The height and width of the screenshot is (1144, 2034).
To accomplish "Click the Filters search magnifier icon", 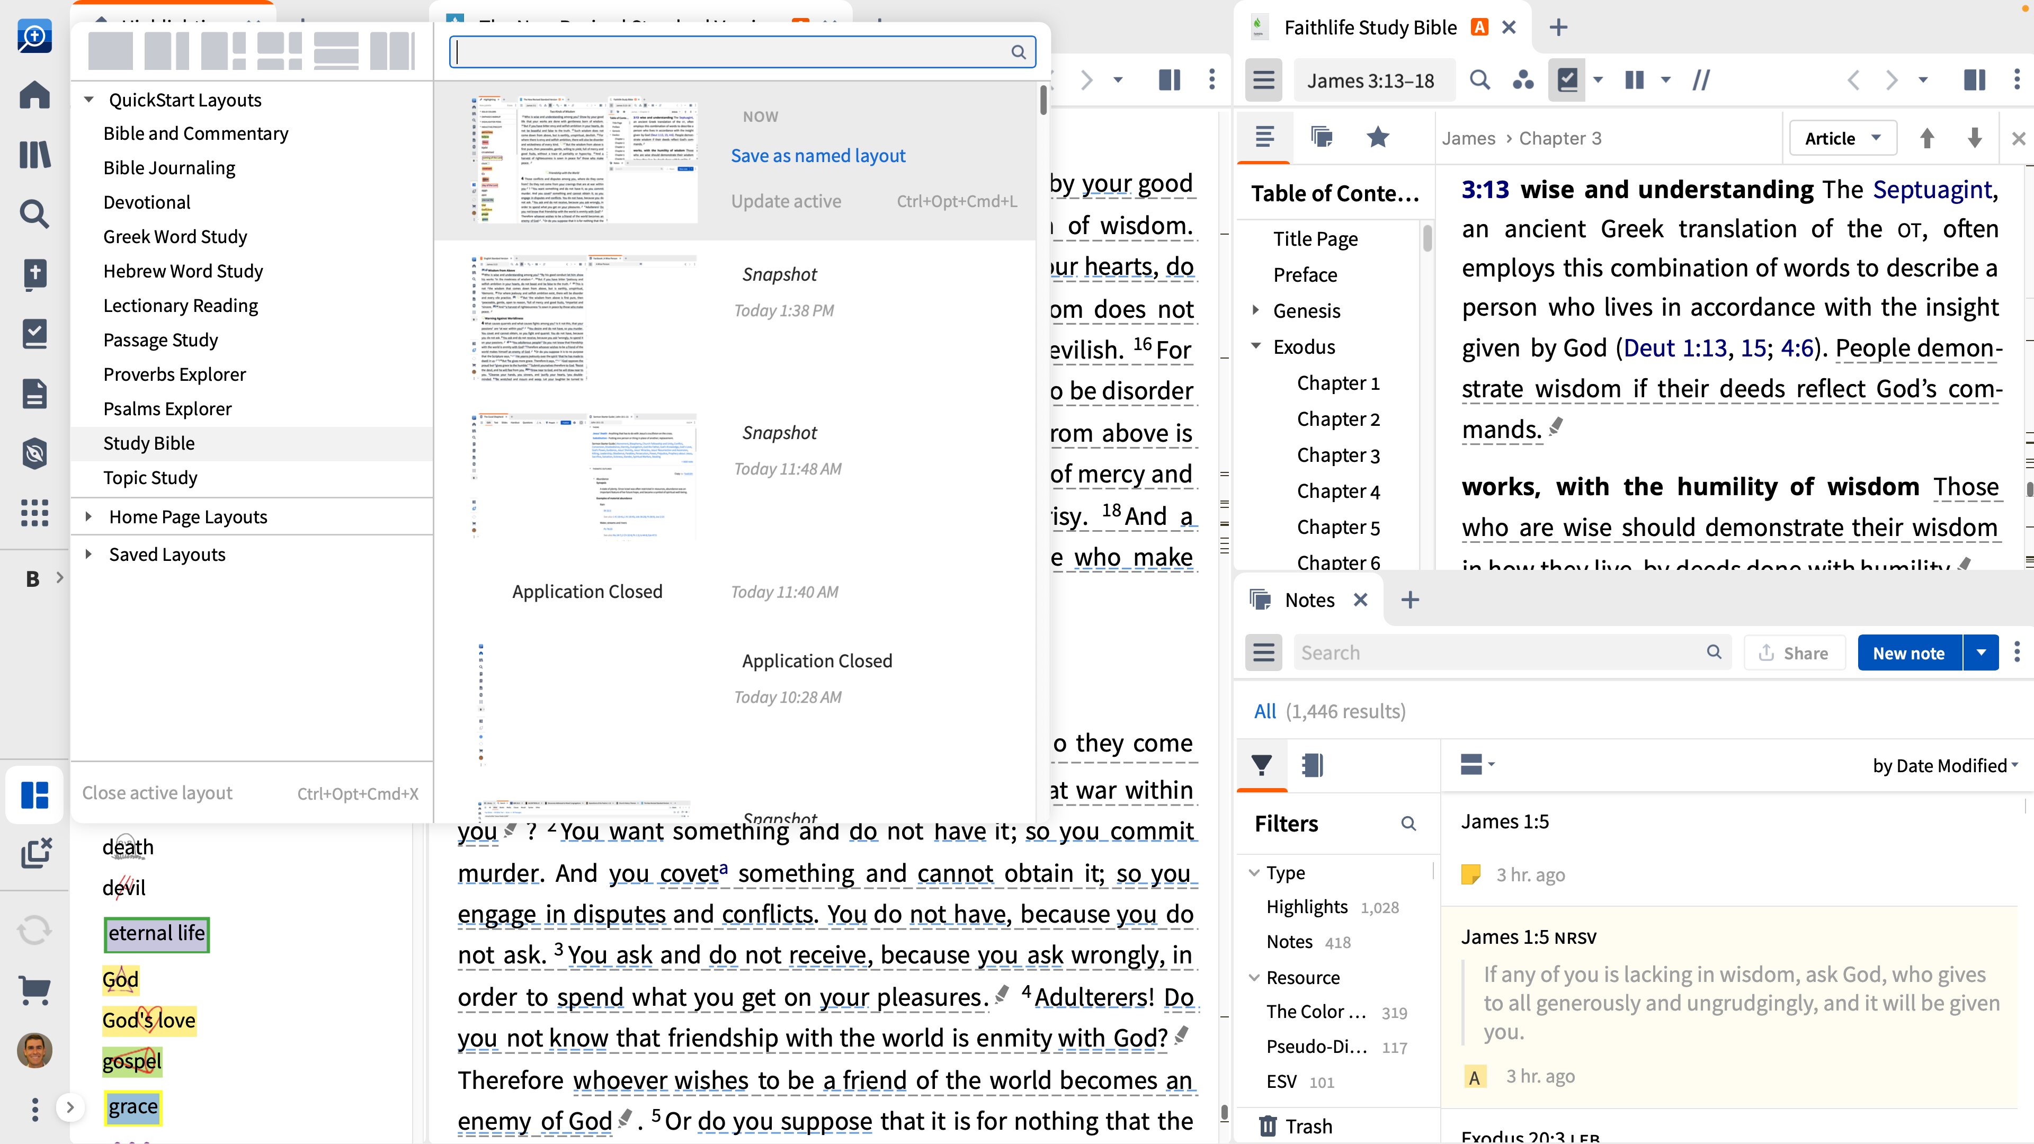I will [x=1408, y=824].
